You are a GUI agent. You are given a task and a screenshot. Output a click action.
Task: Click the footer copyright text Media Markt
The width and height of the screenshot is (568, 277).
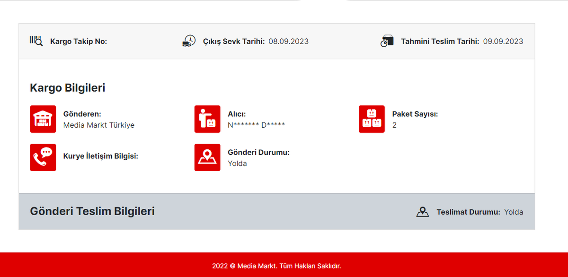point(276,266)
